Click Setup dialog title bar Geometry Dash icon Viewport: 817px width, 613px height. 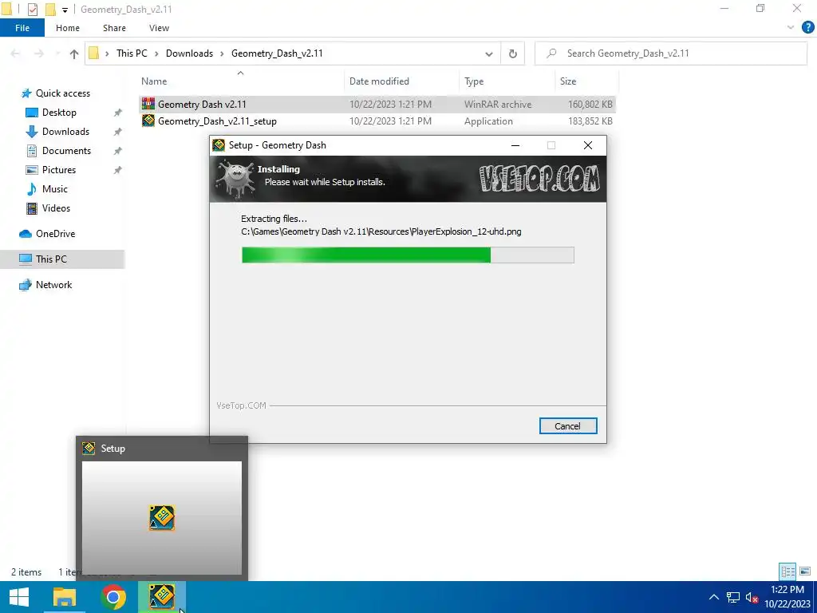coord(219,145)
